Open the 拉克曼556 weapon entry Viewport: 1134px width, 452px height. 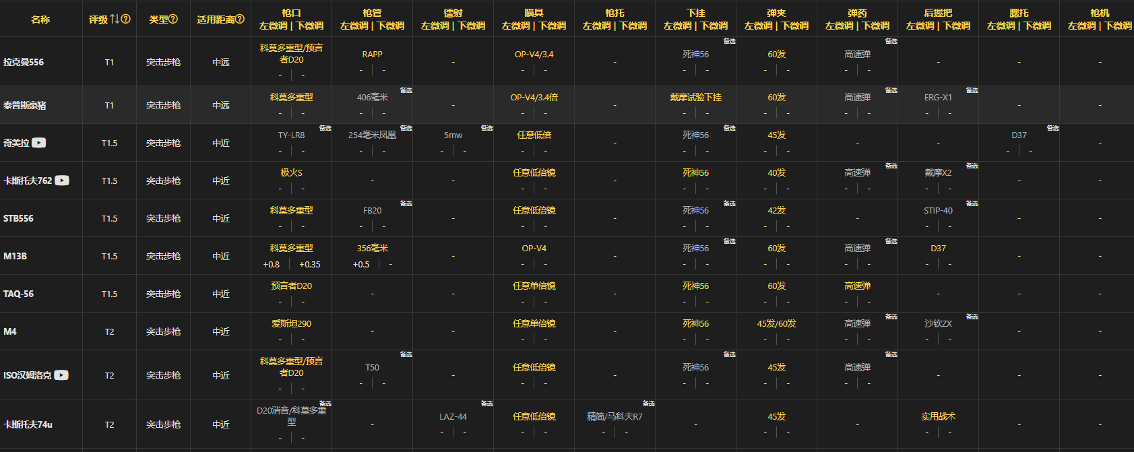coord(24,62)
